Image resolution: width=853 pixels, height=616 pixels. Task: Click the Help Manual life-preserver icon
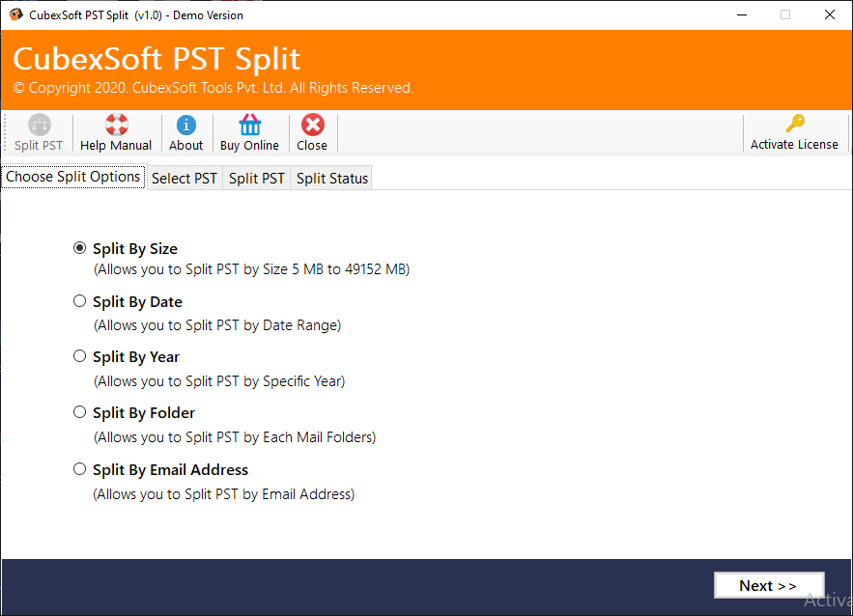tap(115, 124)
